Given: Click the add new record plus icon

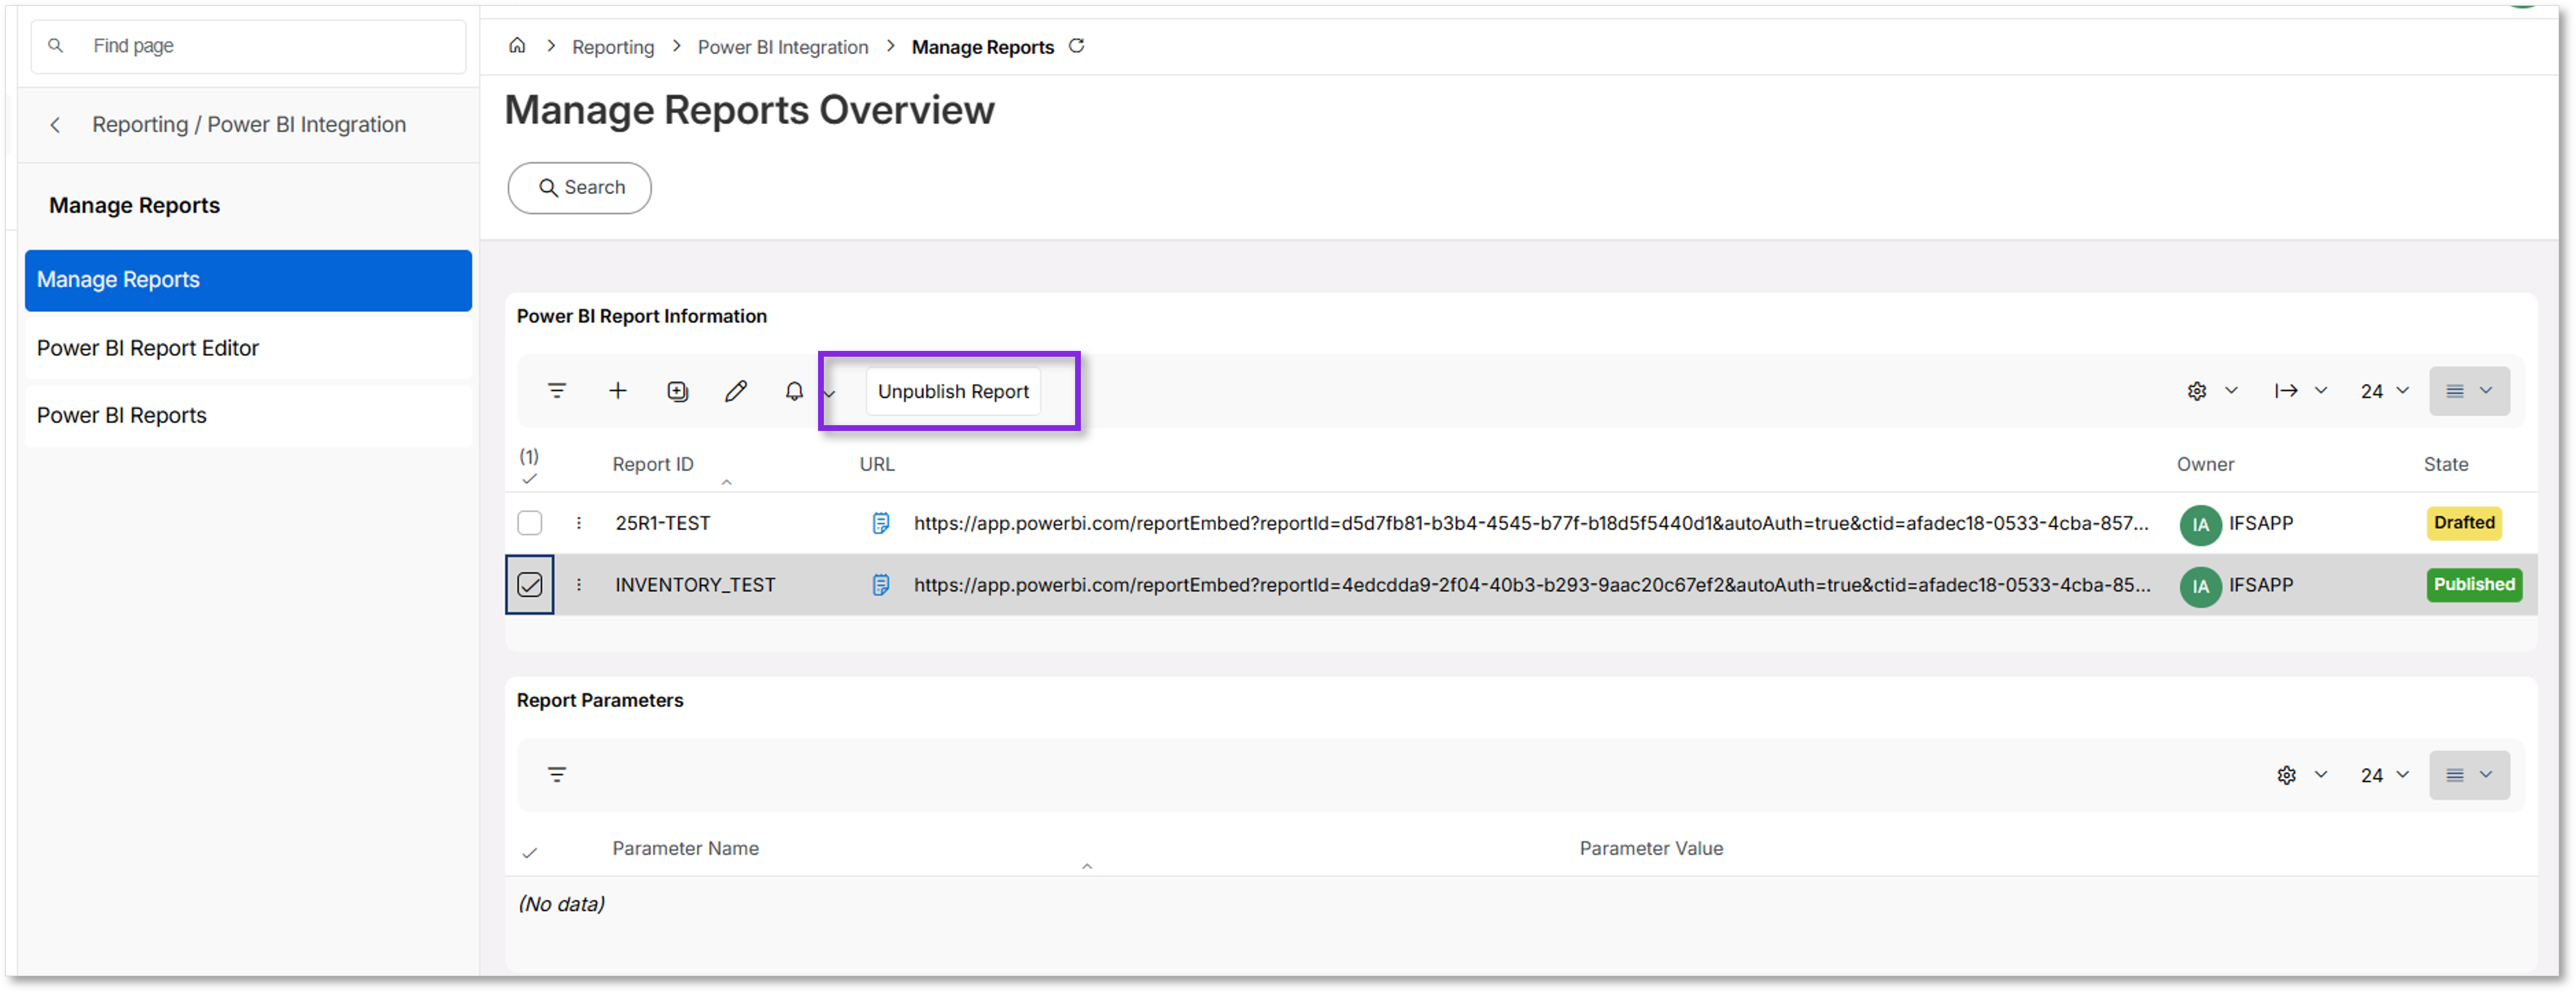Looking at the screenshot, I should point(617,391).
